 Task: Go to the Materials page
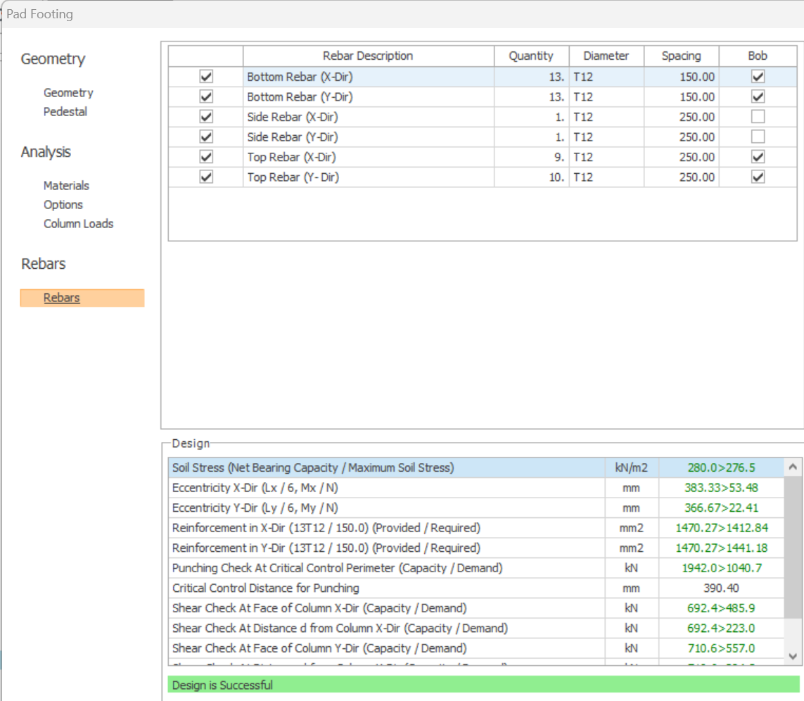(x=66, y=186)
